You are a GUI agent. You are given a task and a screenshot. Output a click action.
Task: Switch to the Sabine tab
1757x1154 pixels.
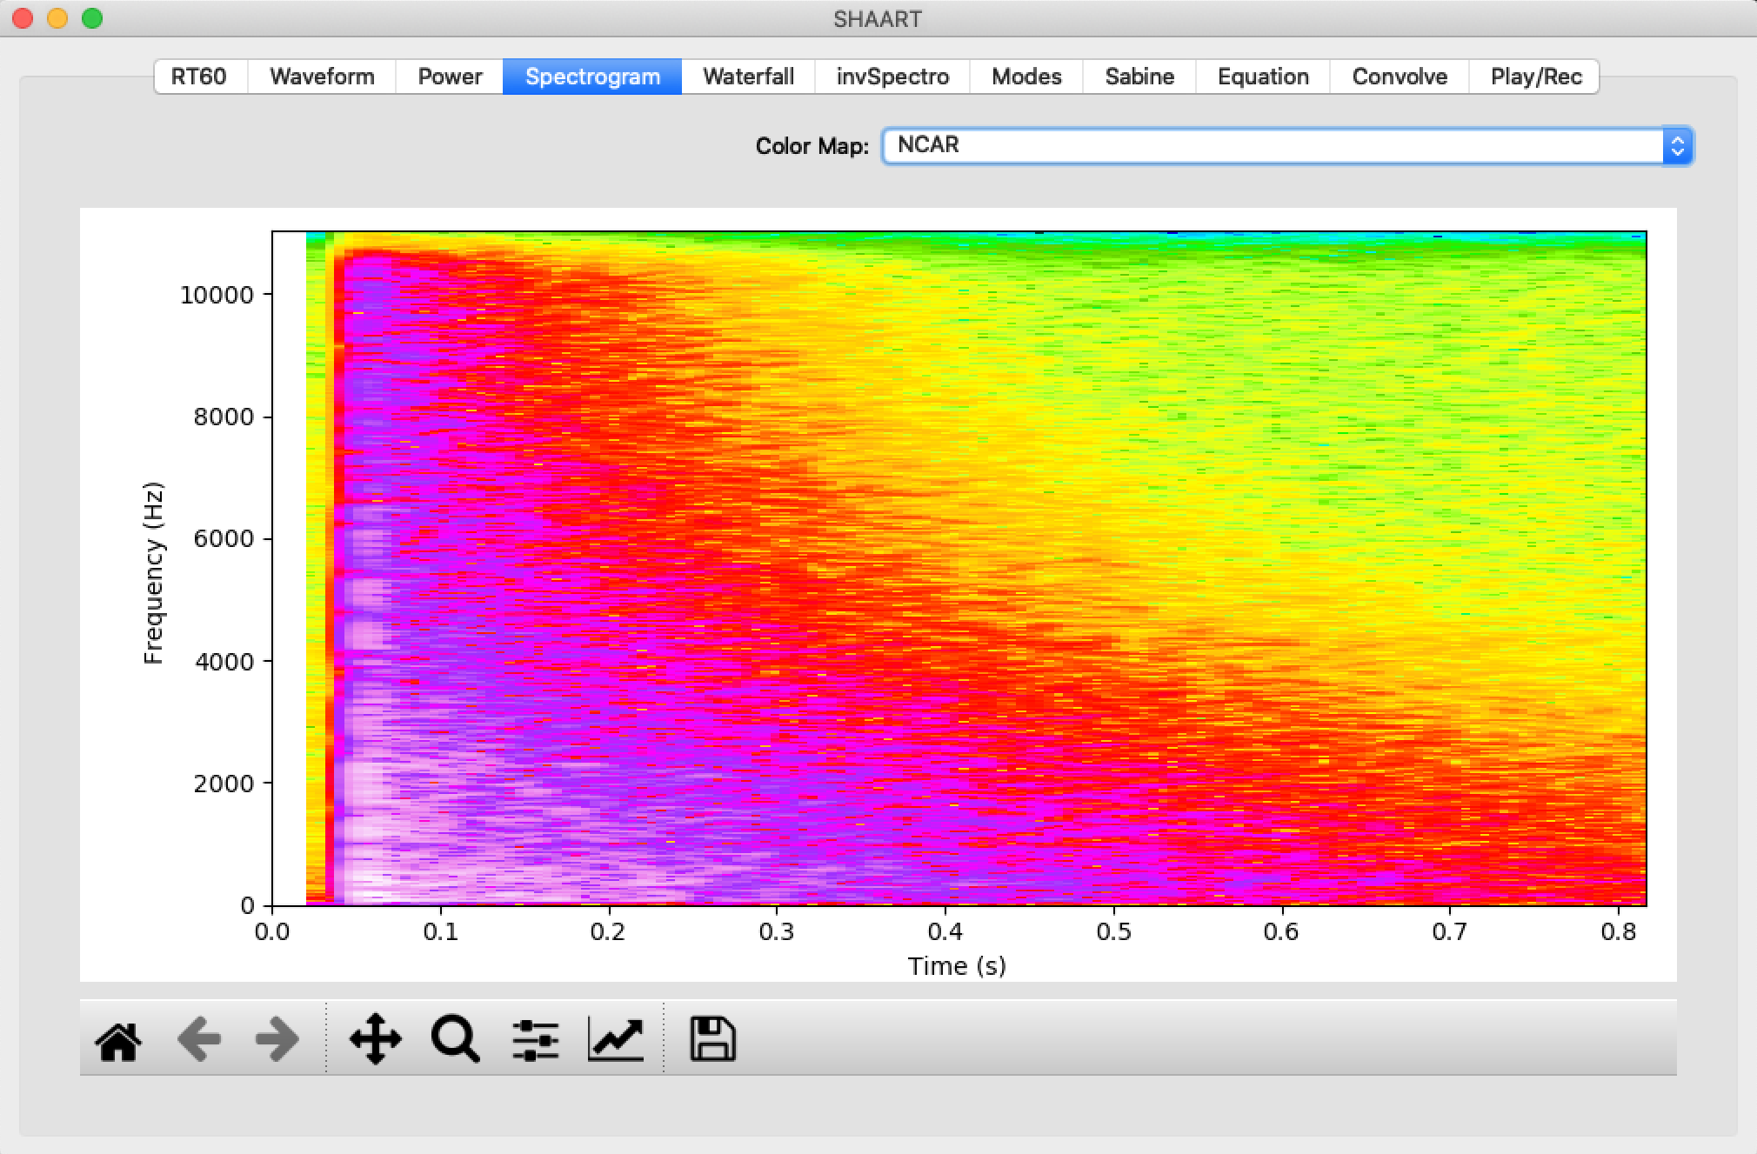point(1139,77)
